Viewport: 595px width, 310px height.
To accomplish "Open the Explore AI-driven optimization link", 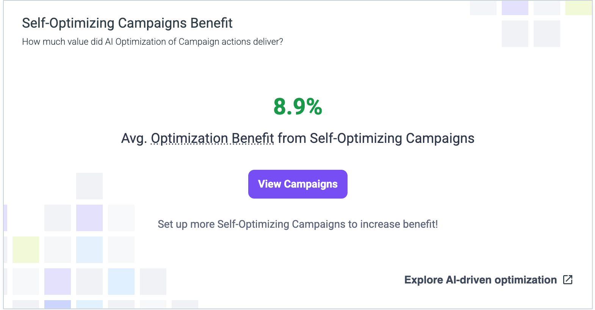I will 481,280.
